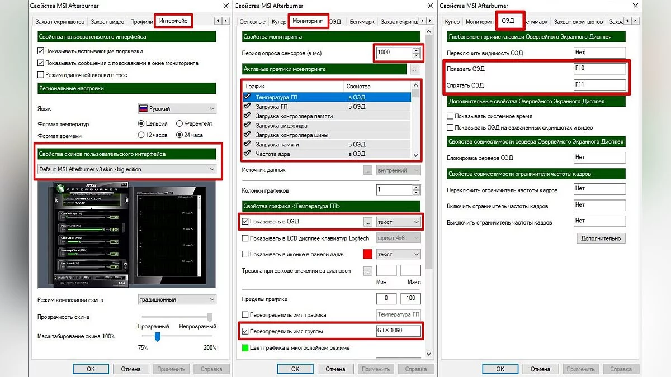Viewport: 671px width, 377px height.
Task: Enable Показывать всплывающие подсказки checkbox
Action: coord(41,51)
